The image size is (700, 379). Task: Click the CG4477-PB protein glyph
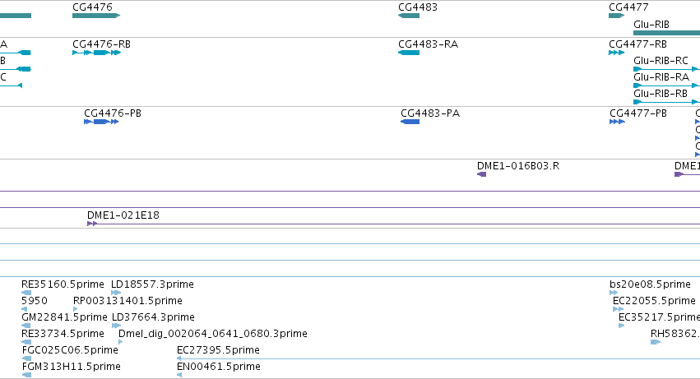click(x=617, y=122)
